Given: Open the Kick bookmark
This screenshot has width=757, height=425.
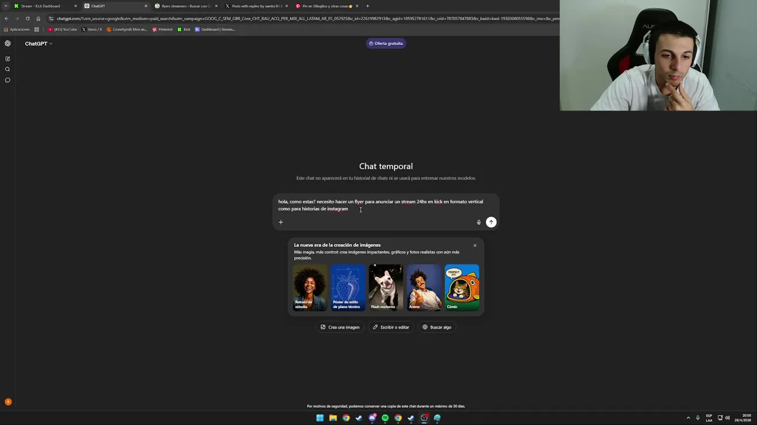Looking at the screenshot, I should (184, 30).
